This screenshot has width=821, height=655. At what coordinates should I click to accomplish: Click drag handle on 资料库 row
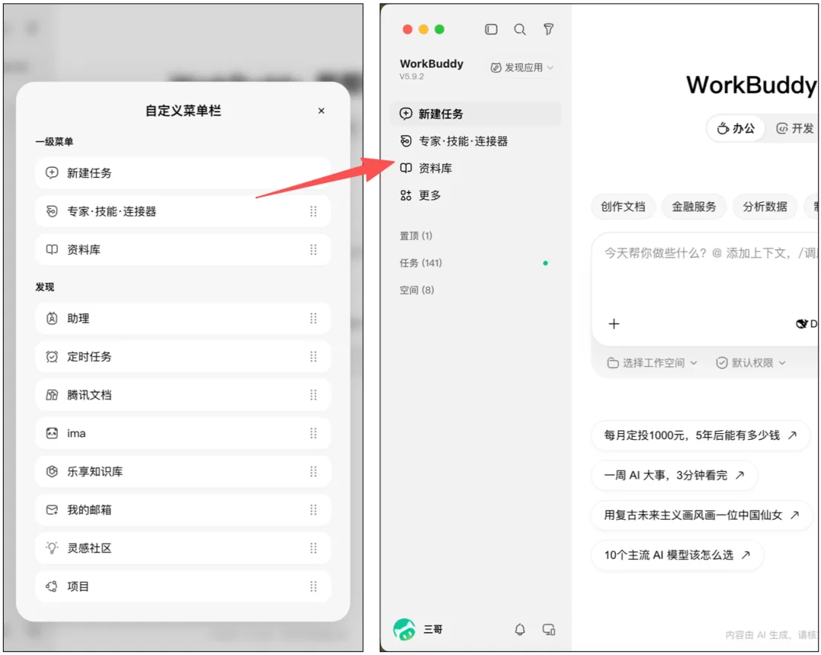coord(313,249)
